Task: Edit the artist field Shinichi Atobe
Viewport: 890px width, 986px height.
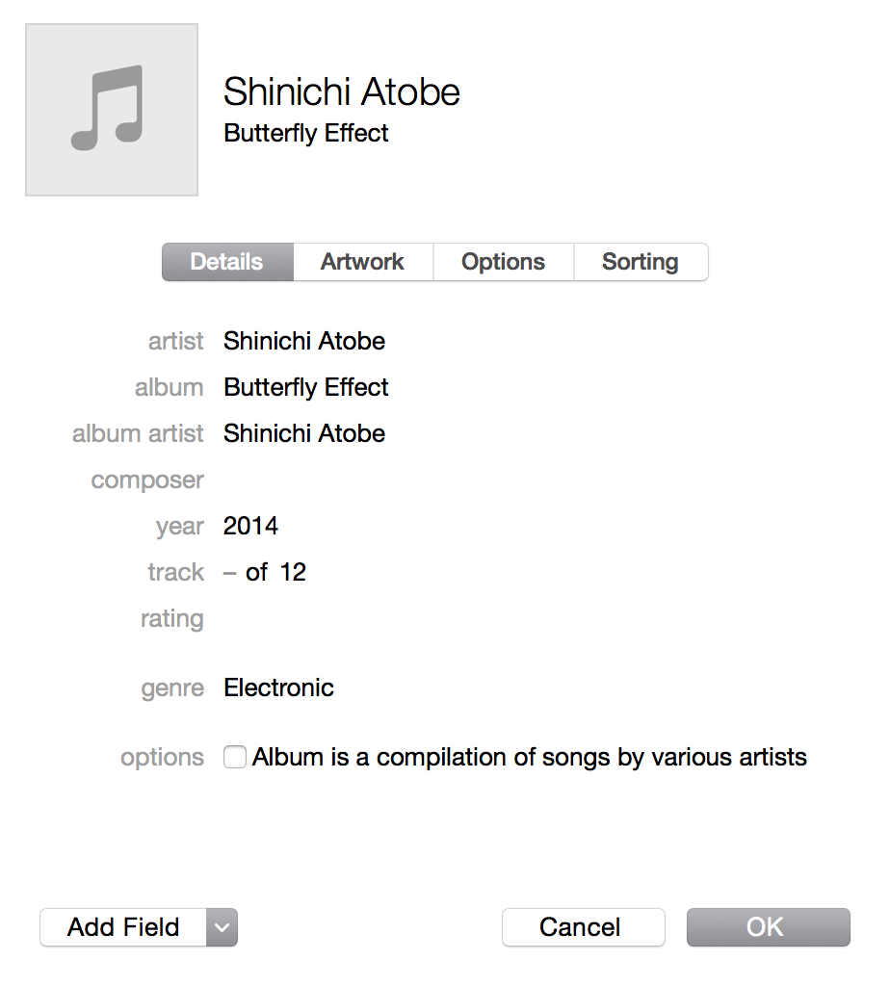Action: (x=304, y=342)
